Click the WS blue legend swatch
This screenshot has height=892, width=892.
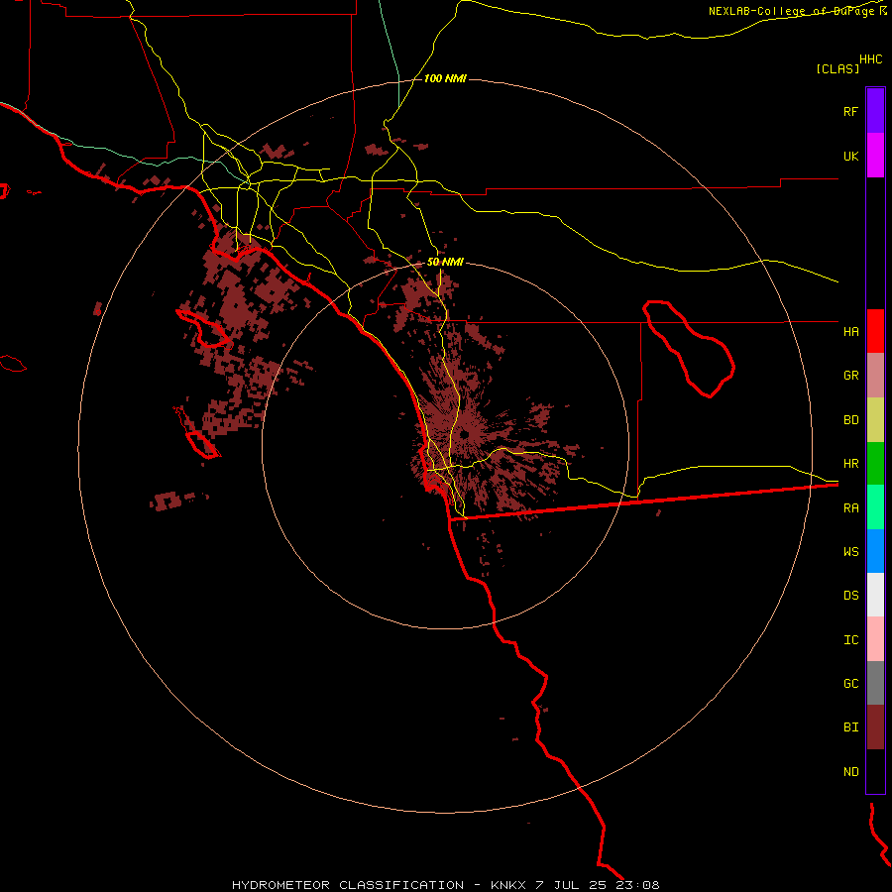pyautogui.click(x=875, y=551)
